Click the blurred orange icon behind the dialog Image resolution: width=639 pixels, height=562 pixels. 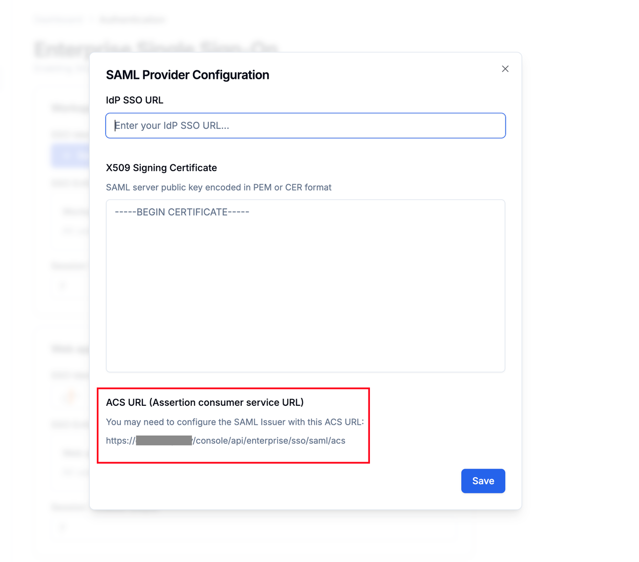(x=70, y=397)
